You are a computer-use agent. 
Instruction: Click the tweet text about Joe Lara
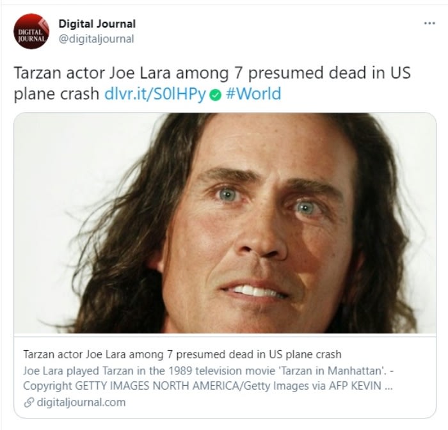pyautogui.click(x=212, y=83)
